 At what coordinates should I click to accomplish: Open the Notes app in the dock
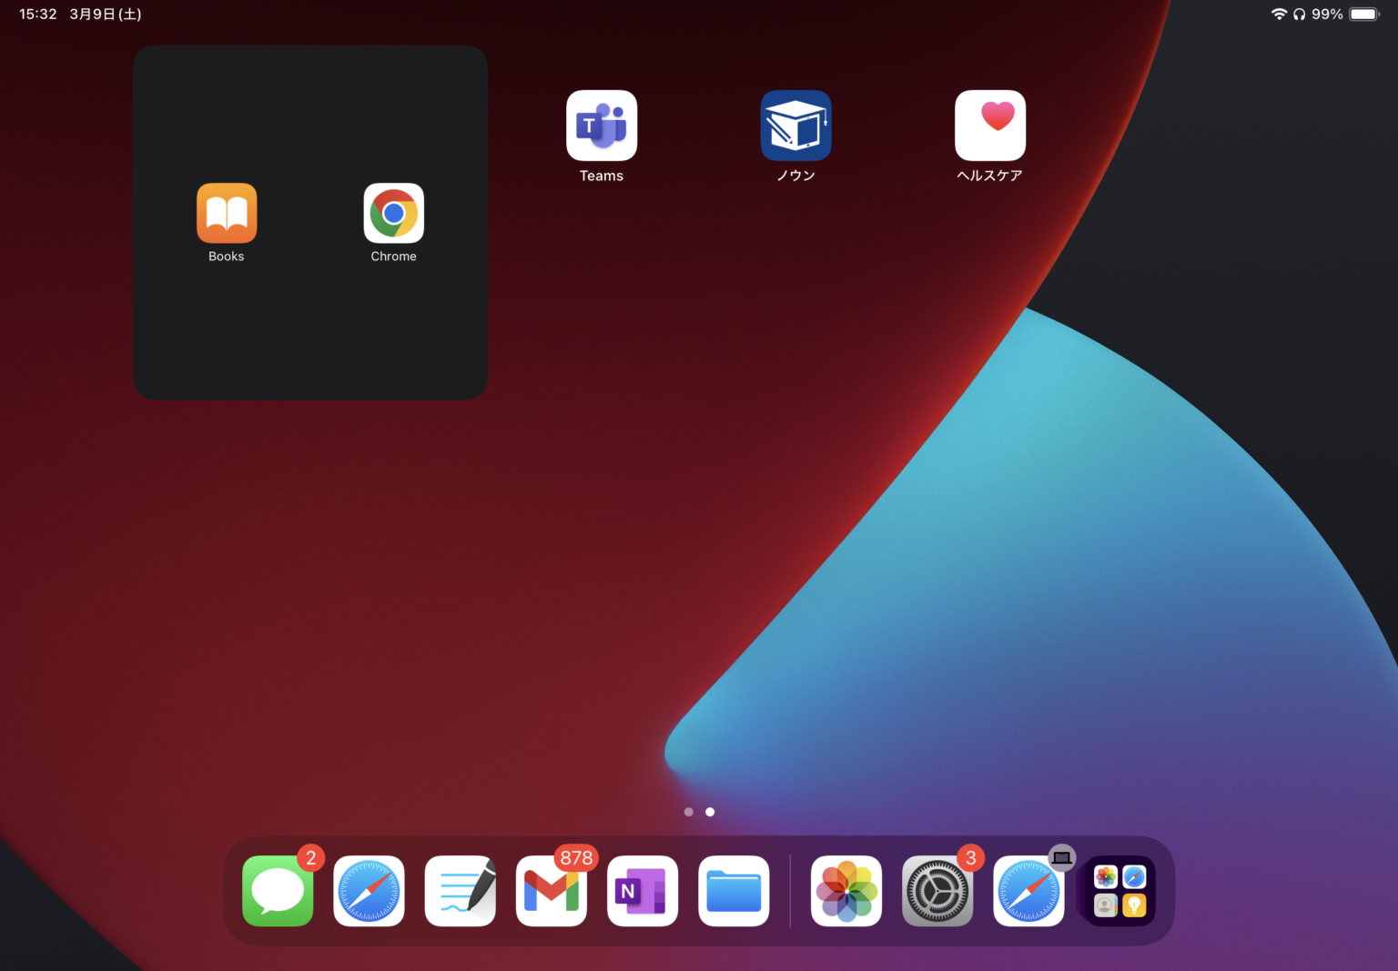pos(460,891)
